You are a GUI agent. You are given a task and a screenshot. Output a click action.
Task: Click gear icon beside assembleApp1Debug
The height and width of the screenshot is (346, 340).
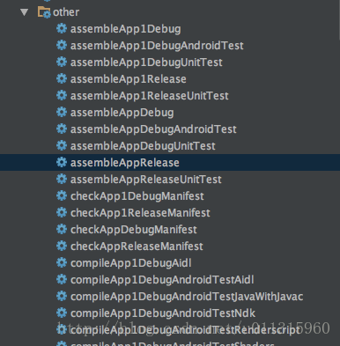point(62,28)
